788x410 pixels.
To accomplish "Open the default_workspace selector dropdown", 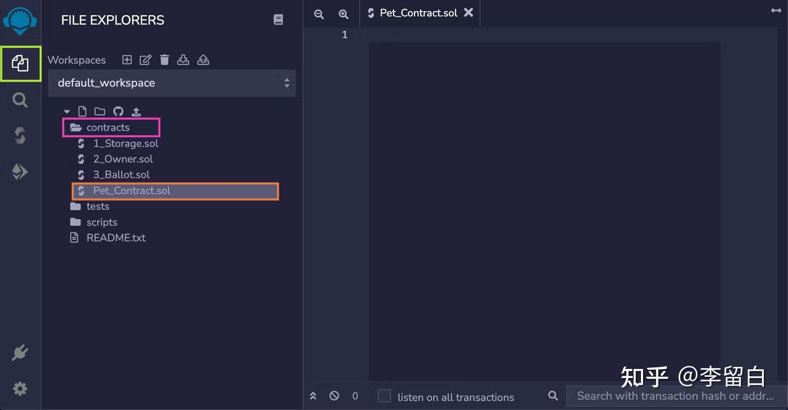I will (287, 83).
